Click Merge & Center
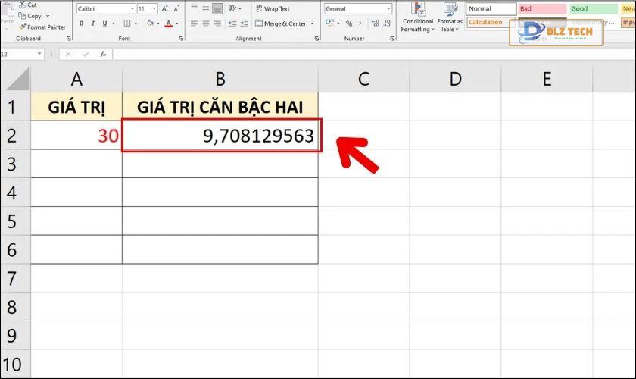636x379 pixels. click(x=280, y=23)
